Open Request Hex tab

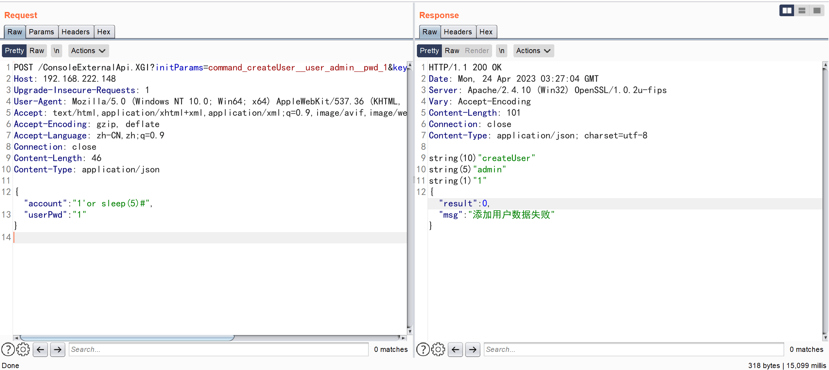click(x=104, y=32)
